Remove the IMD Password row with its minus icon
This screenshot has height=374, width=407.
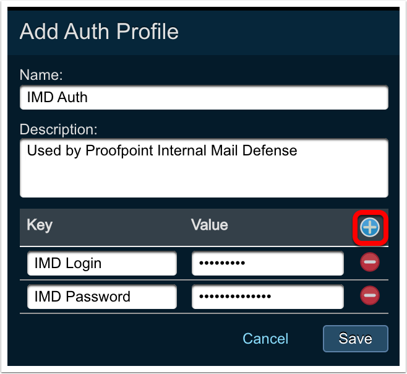pos(370,296)
